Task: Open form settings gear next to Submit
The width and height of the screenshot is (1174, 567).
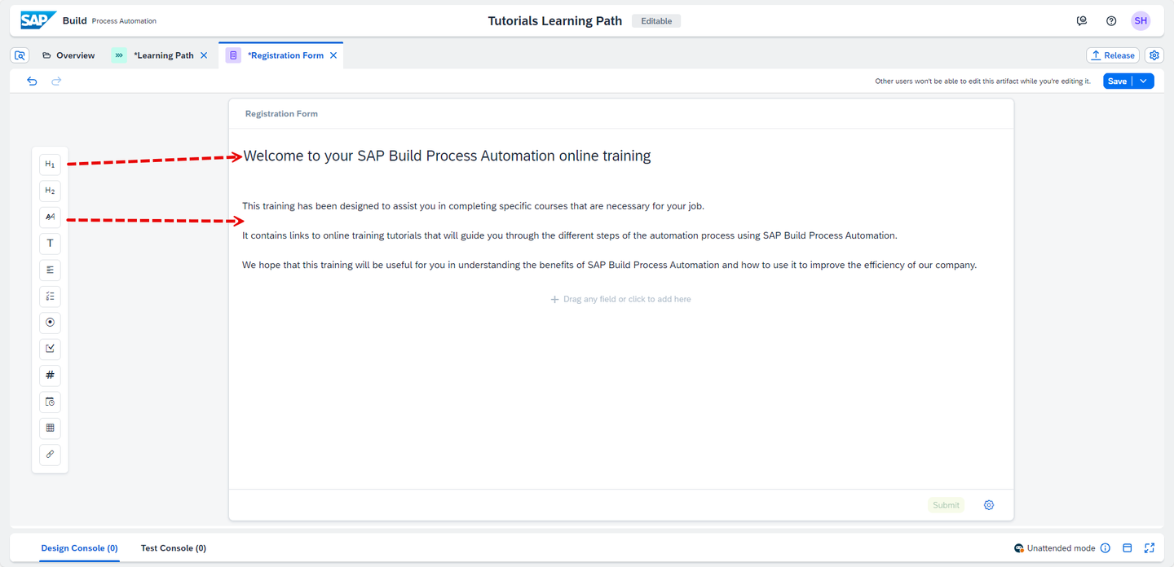Action: (x=989, y=505)
